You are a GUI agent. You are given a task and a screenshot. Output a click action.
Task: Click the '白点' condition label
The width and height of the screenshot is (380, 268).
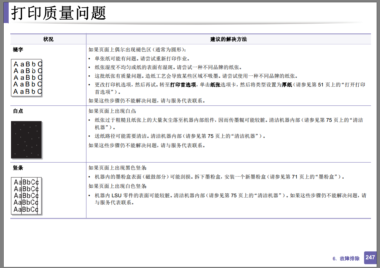click(x=18, y=111)
